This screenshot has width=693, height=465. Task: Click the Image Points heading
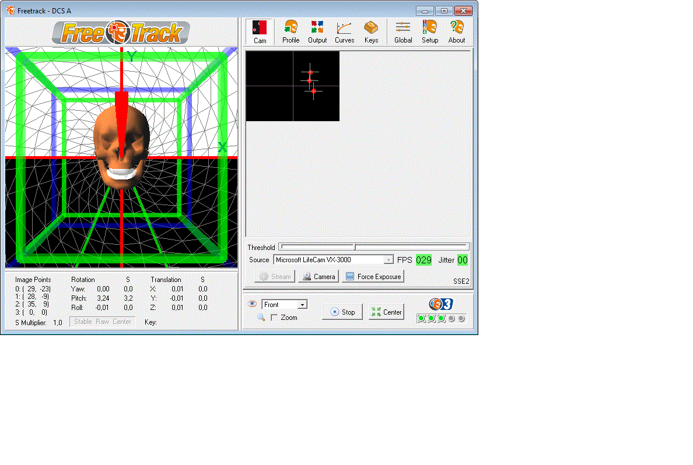point(33,280)
